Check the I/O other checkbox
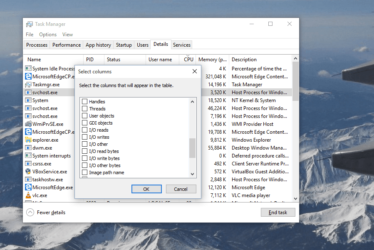The width and height of the screenshot is (374, 250). (x=85, y=144)
